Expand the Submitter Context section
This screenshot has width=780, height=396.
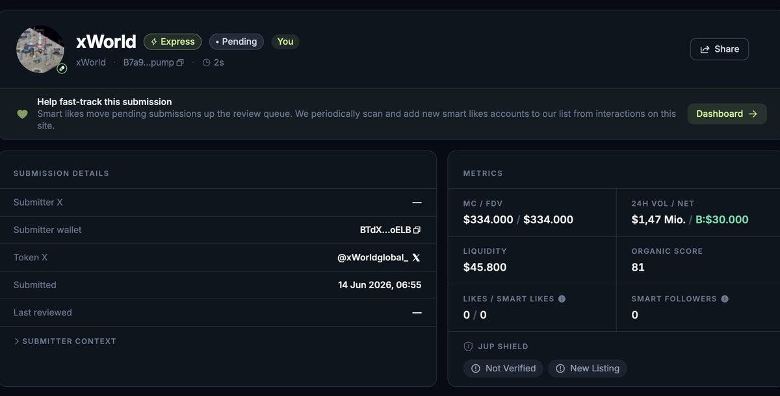(65, 341)
